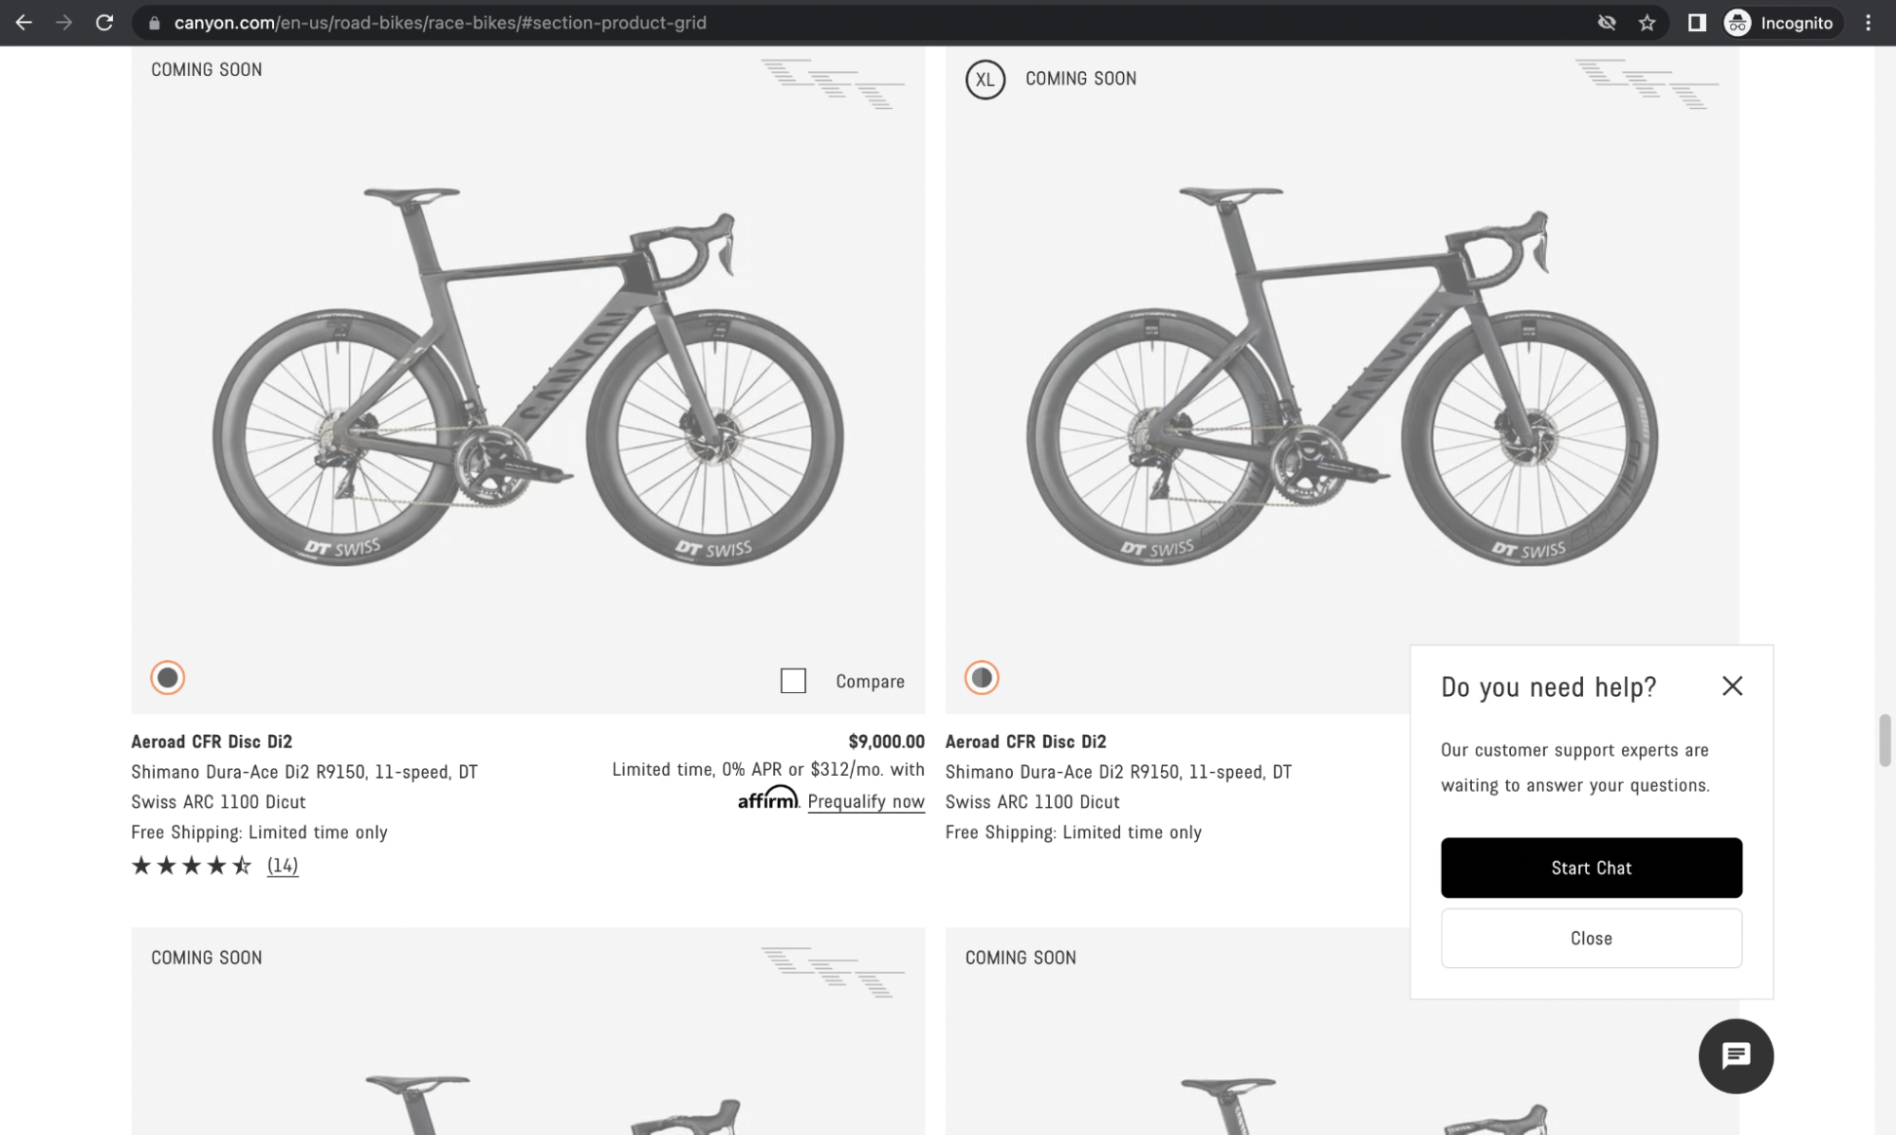The height and width of the screenshot is (1135, 1896).
Task: Open the chat bubble launcher icon
Action: pos(1736,1055)
